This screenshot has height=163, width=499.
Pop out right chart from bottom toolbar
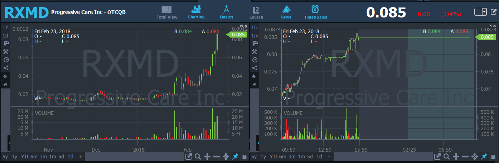click(437, 157)
